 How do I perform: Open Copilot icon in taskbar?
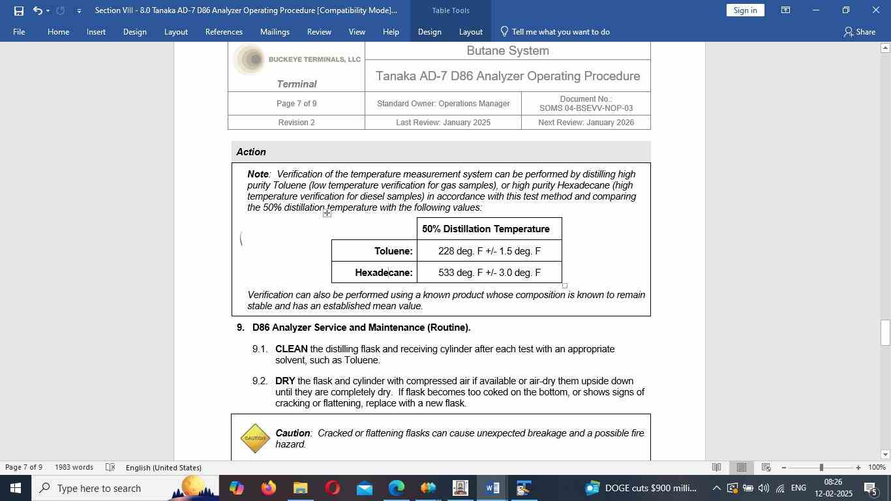(236, 488)
